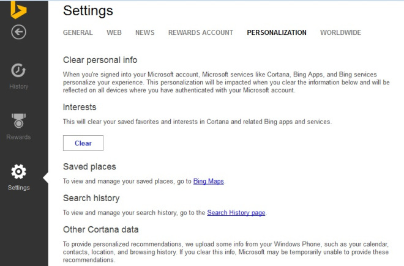
Task: Select the PERSONALIZATION tab
Action: pyautogui.click(x=277, y=32)
